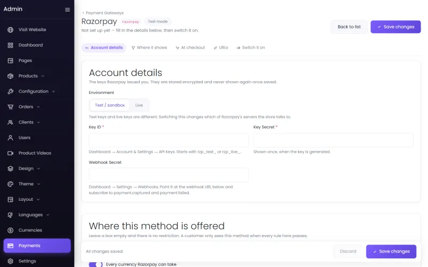Click the Languages icon in sidebar
Screen dimensions: 428x267
tap(10, 215)
